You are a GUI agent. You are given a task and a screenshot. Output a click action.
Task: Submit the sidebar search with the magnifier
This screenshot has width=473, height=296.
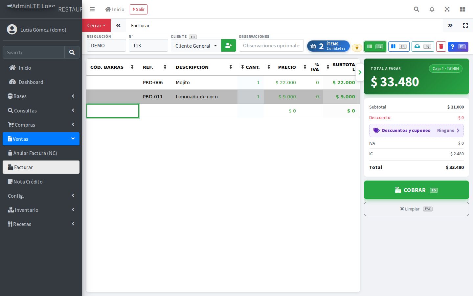click(72, 52)
